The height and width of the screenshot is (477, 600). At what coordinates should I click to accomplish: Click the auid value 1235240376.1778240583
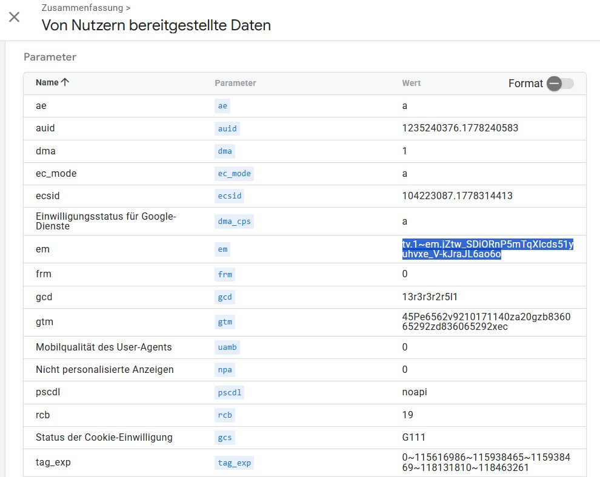click(x=460, y=128)
